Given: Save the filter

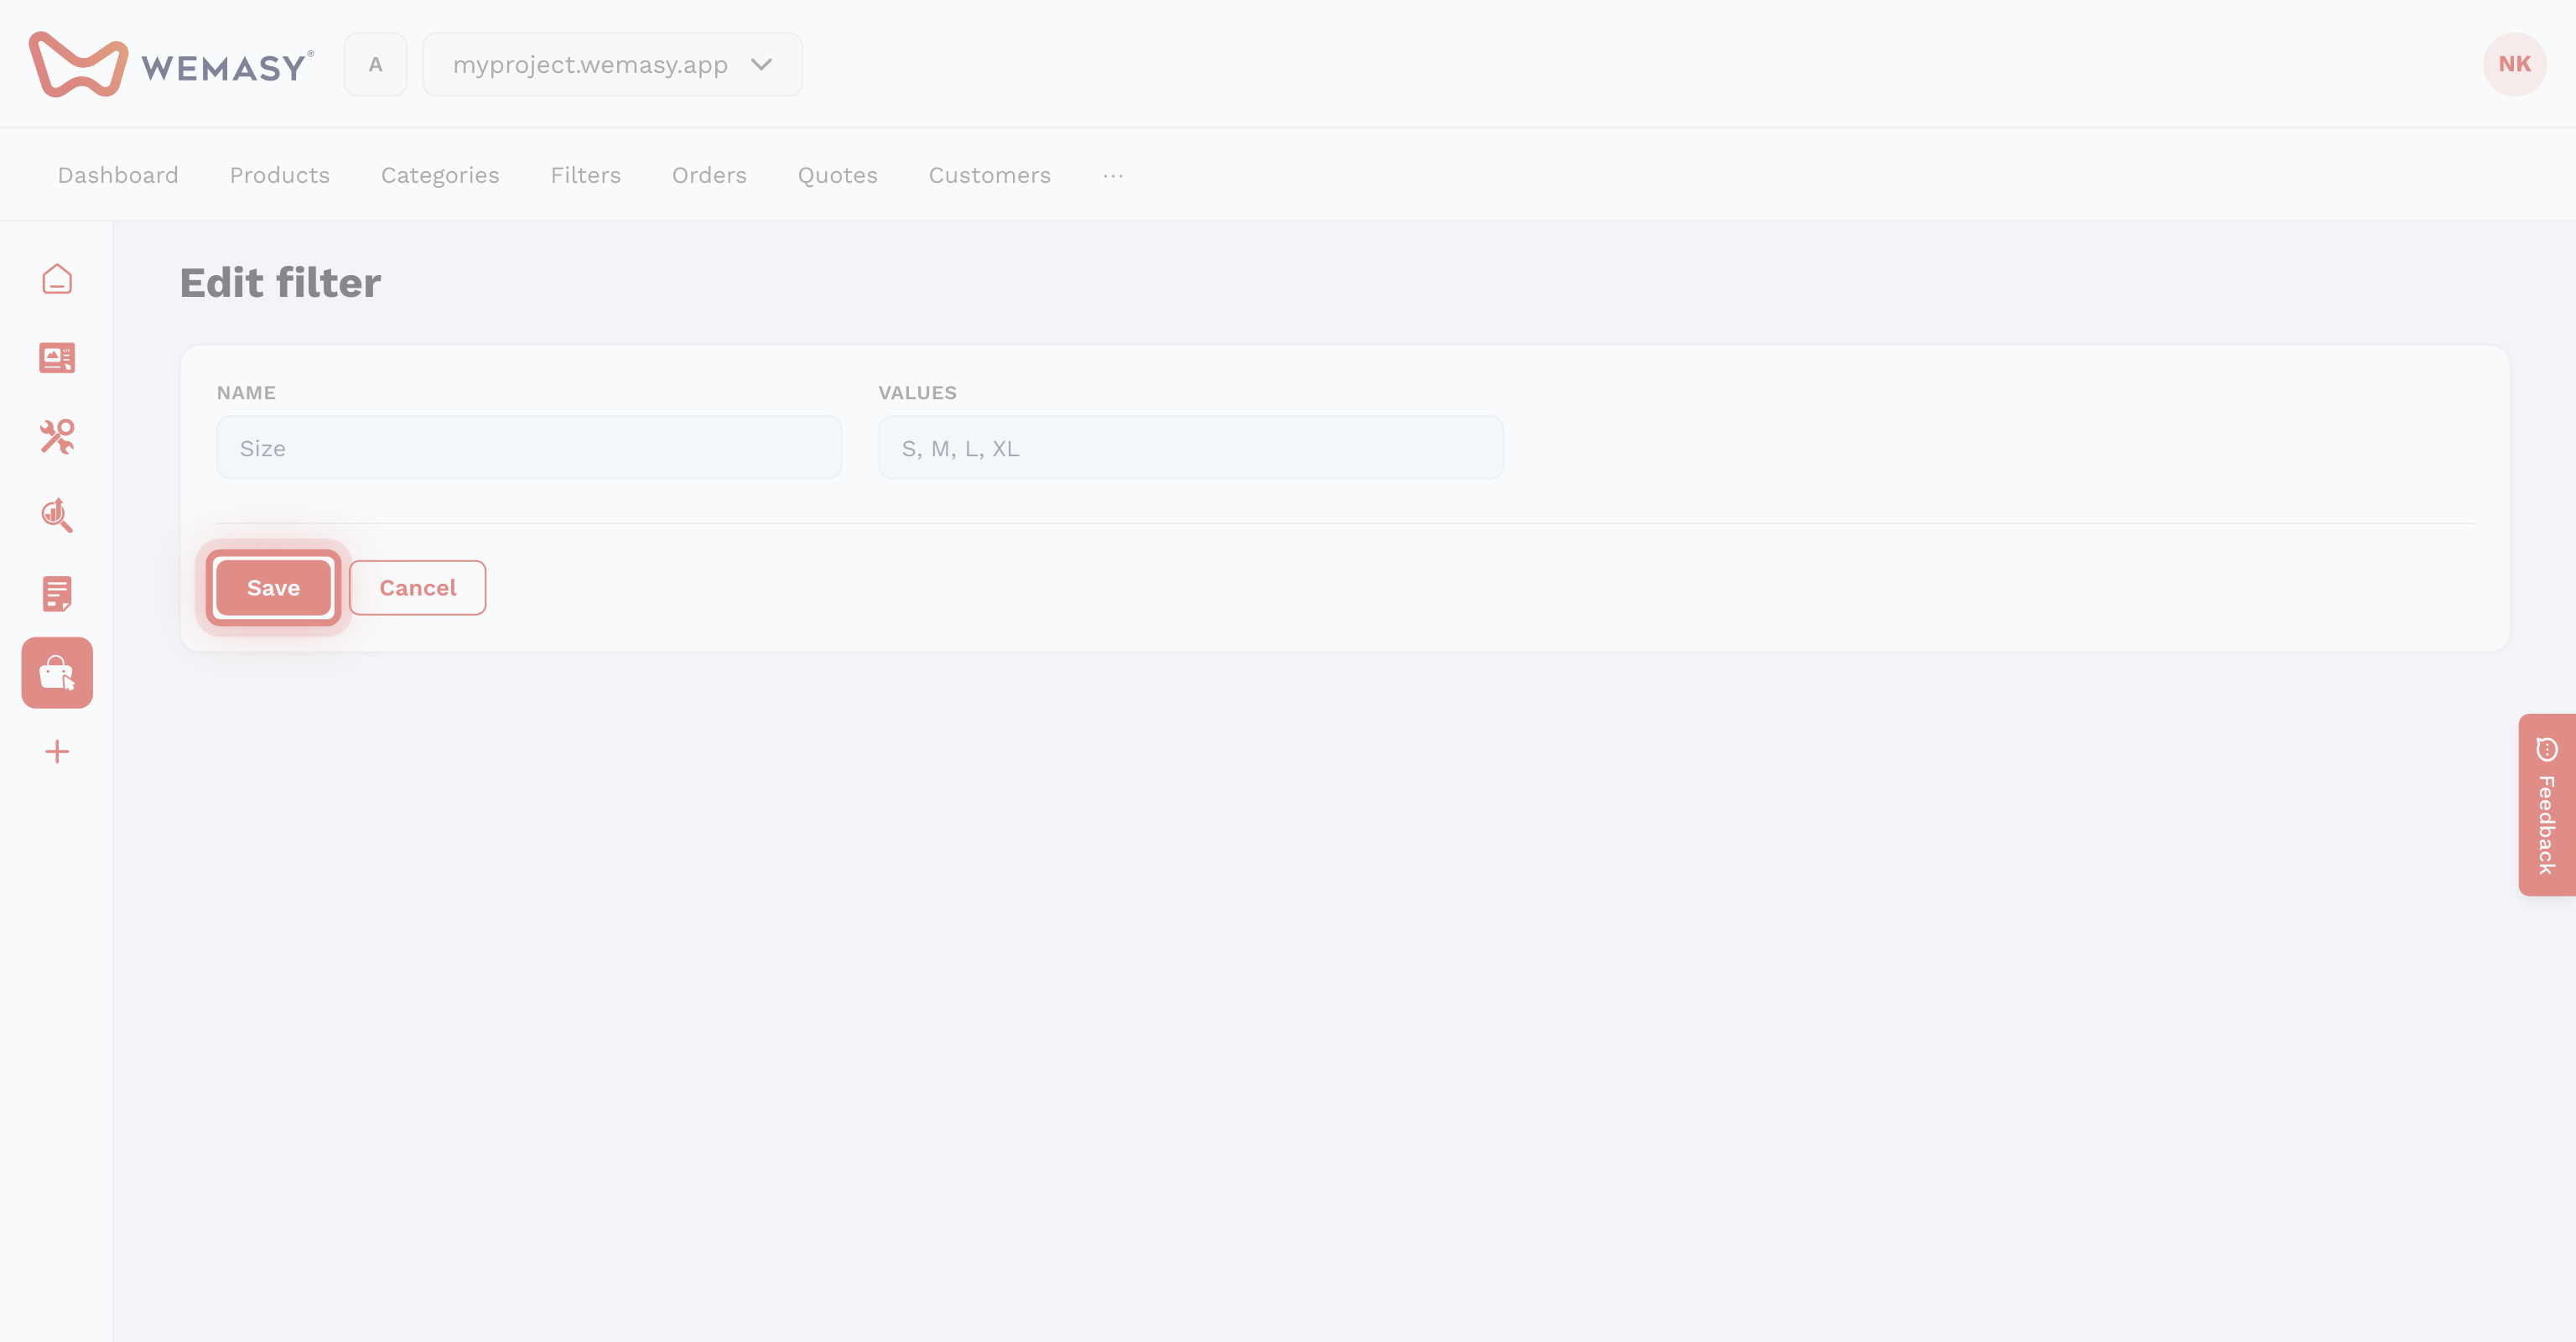Looking at the screenshot, I should pyautogui.click(x=273, y=588).
